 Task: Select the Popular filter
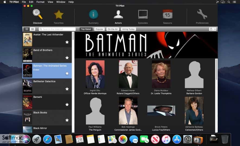point(99,29)
